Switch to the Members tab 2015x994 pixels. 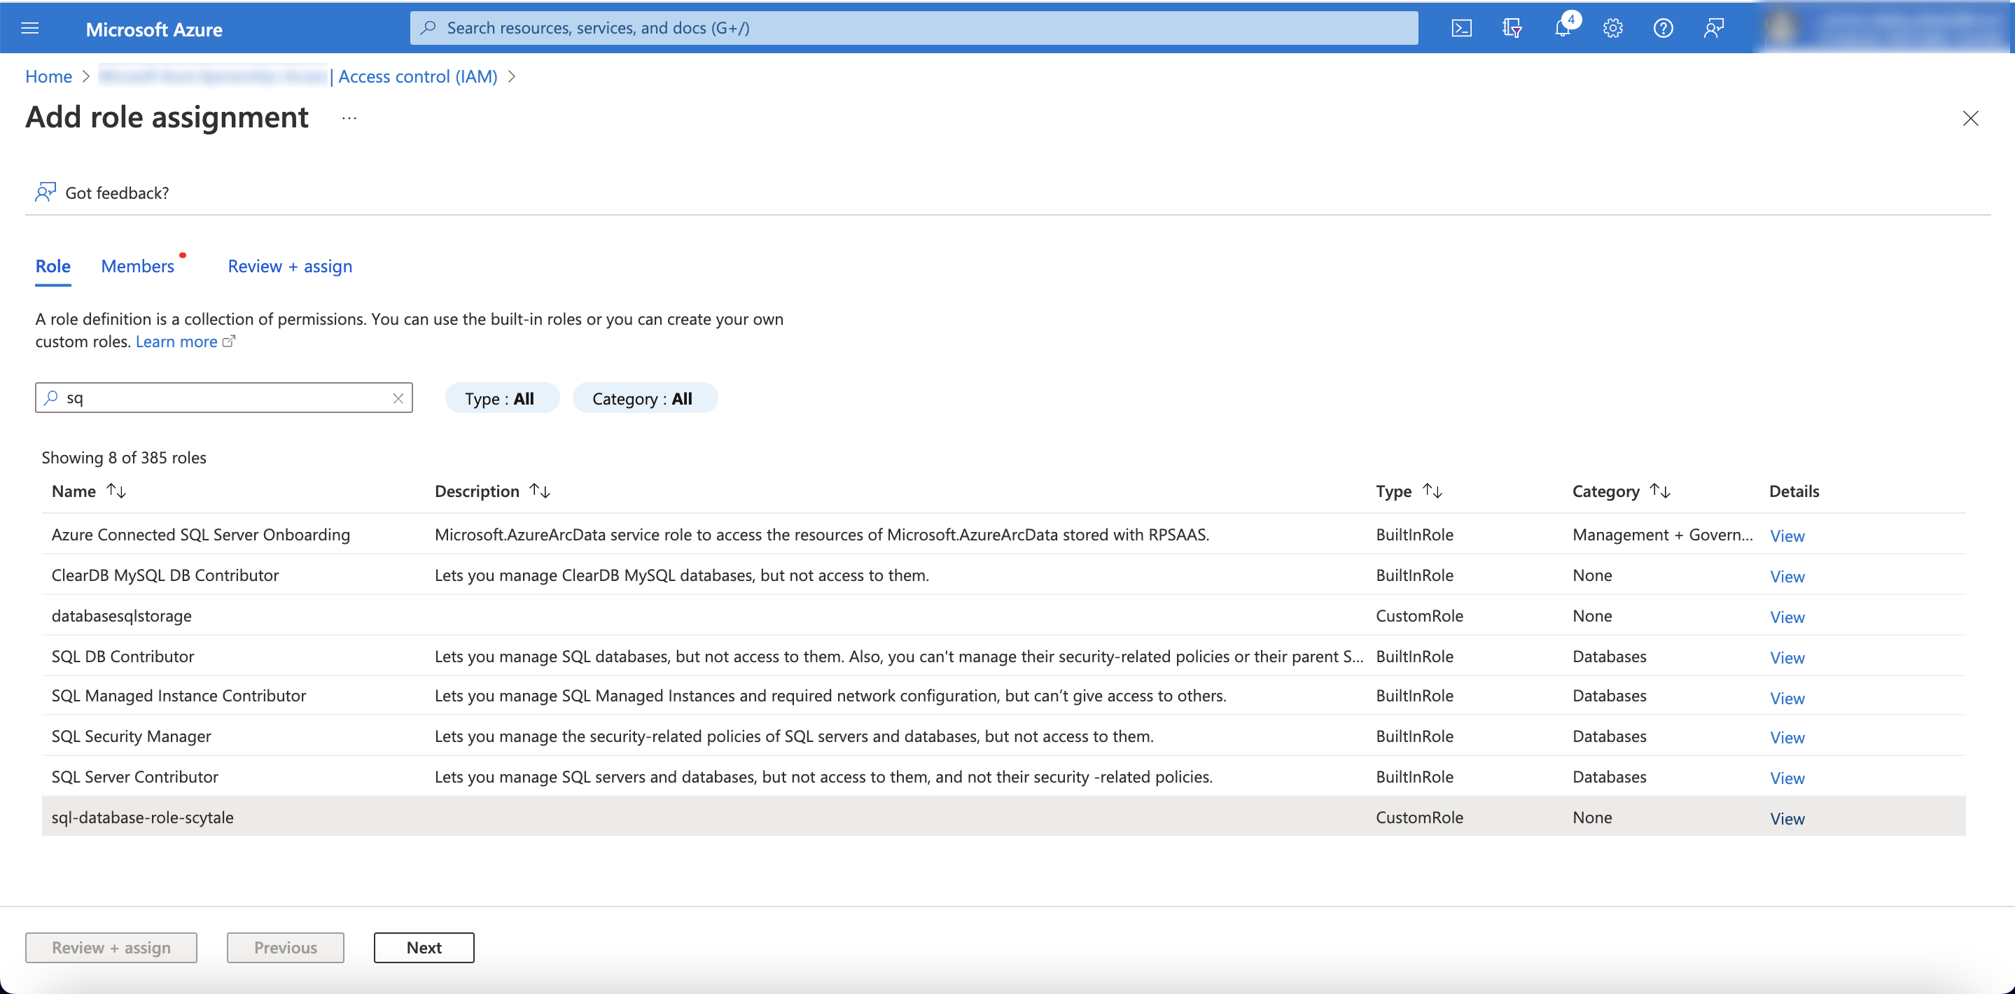point(138,266)
